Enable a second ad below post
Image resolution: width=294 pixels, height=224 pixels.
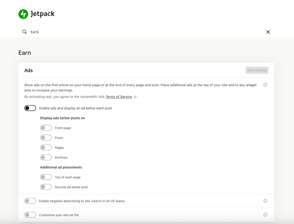click(46, 187)
